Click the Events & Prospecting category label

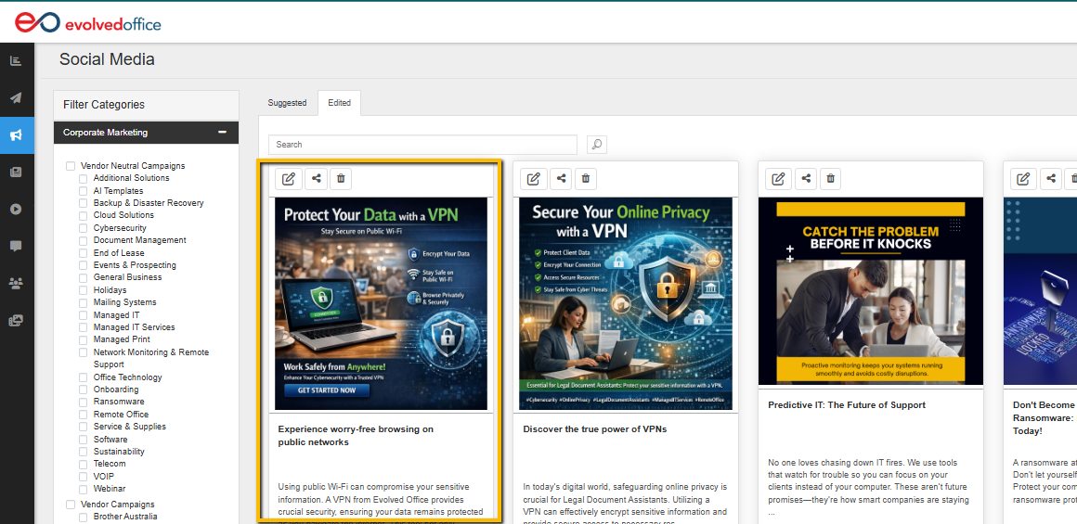pos(136,265)
